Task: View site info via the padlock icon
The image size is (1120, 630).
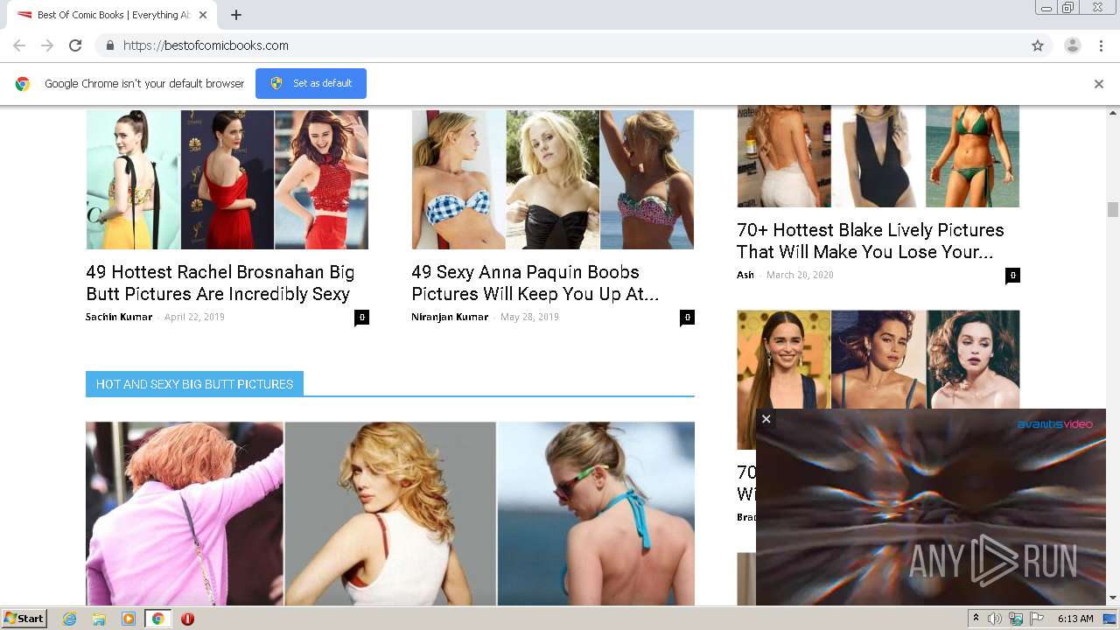Action: coord(109,45)
